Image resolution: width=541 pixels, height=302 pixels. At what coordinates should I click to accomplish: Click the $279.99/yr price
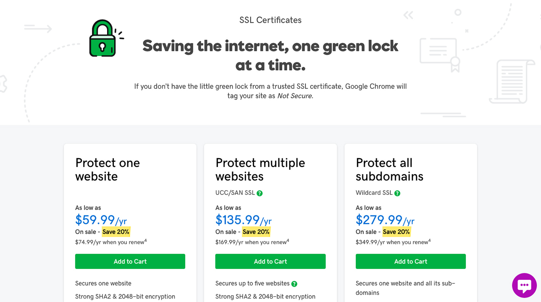385,220
